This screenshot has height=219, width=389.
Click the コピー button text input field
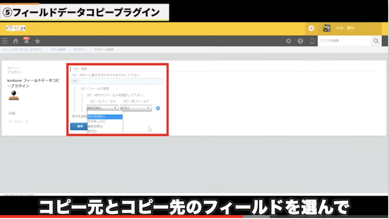(116, 81)
